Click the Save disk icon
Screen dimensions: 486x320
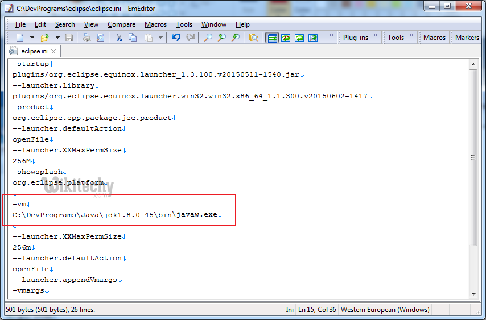[x=69, y=38]
